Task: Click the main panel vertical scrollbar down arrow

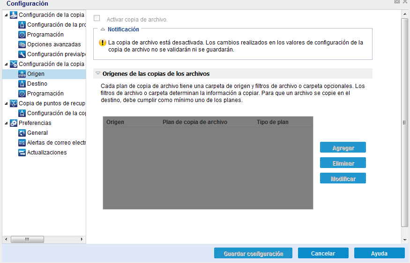Action: (405, 240)
